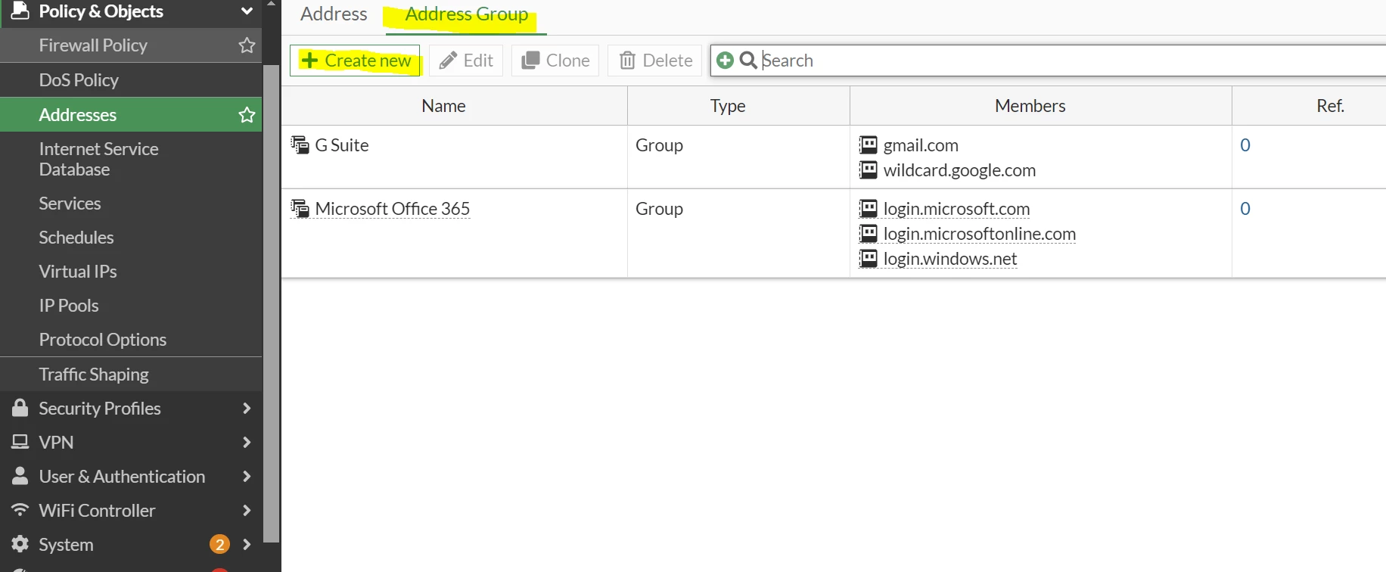Open Schedules in the sidebar
Image resolution: width=1386 pixels, height=572 pixels.
(76, 238)
